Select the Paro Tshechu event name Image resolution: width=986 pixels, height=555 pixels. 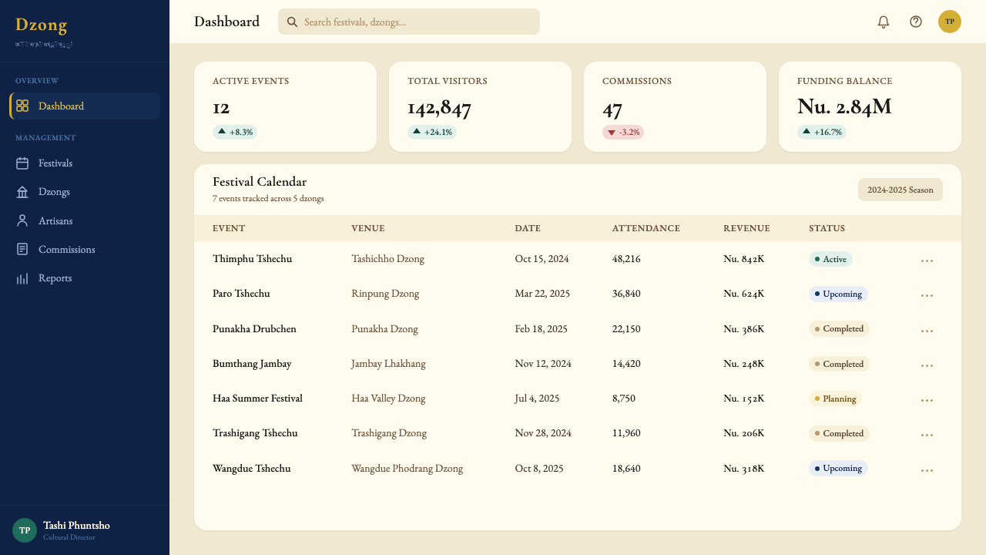(241, 294)
